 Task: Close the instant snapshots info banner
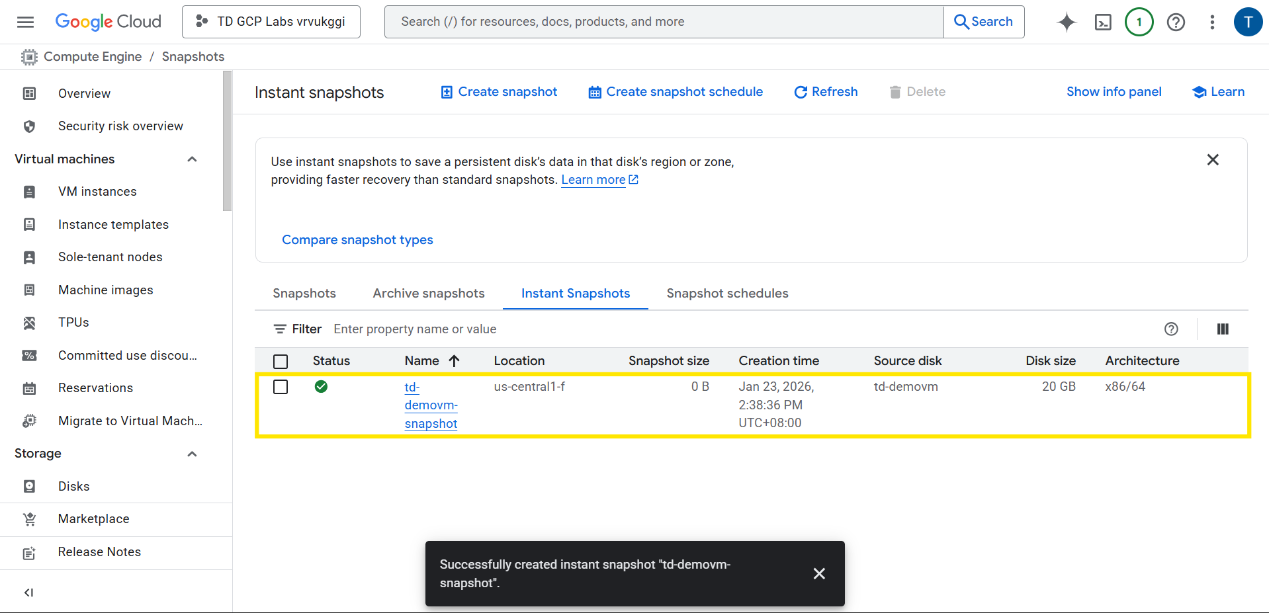pyautogui.click(x=1212, y=159)
